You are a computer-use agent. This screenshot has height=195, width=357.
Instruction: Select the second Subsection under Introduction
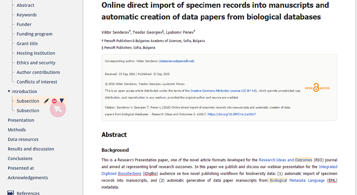coord(28,111)
